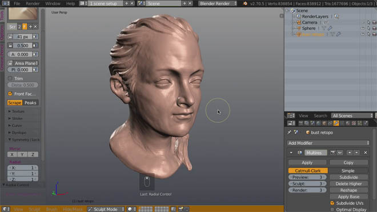The image size is (377, 212).
Task: Remove Multires modifier with X
Action: tap(366, 153)
